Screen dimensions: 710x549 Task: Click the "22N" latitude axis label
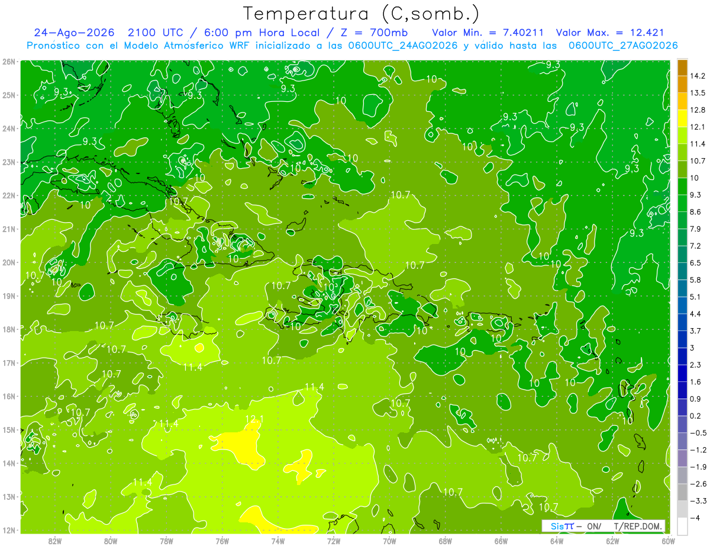point(8,195)
